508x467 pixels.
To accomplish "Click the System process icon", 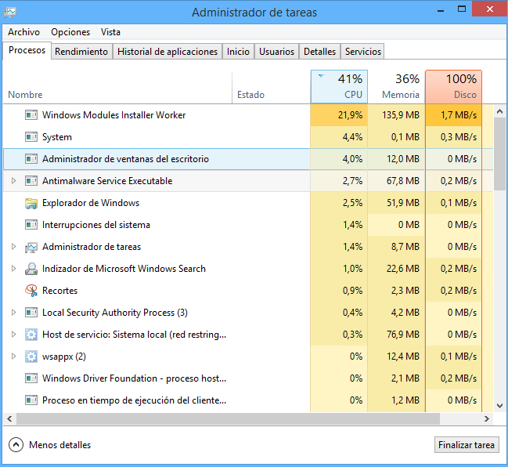I will pyautogui.click(x=31, y=137).
